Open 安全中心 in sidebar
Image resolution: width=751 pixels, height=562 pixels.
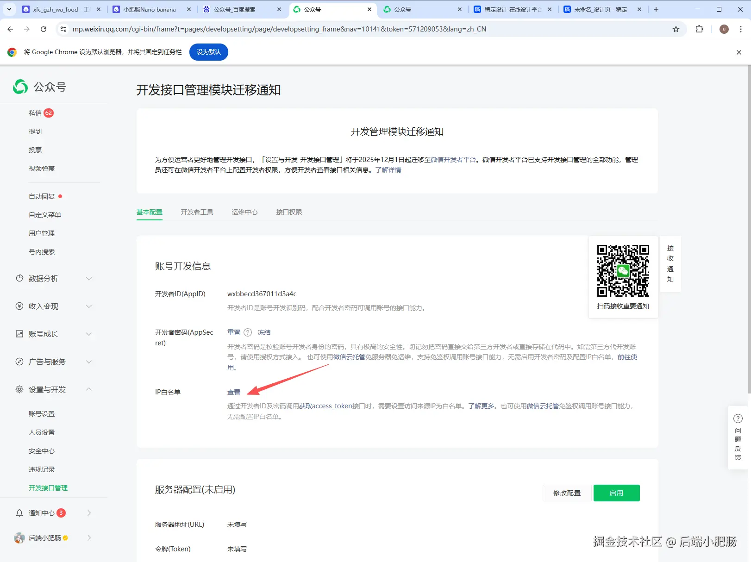pos(42,451)
